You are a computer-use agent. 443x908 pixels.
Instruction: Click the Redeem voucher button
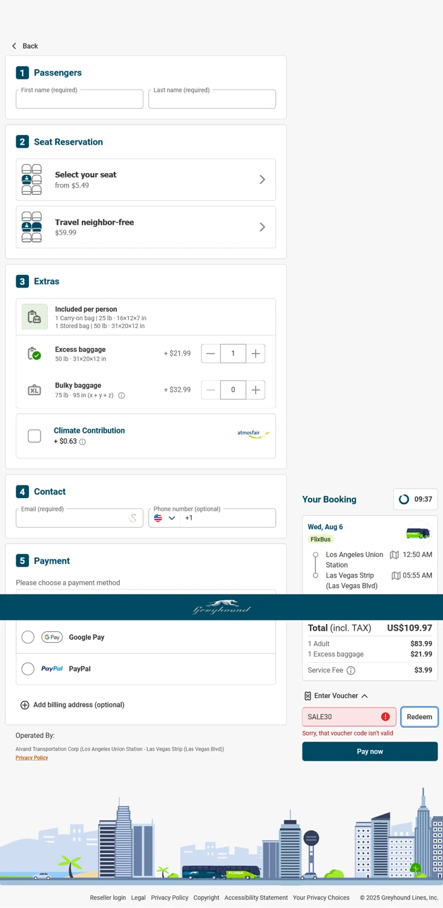click(419, 717)
